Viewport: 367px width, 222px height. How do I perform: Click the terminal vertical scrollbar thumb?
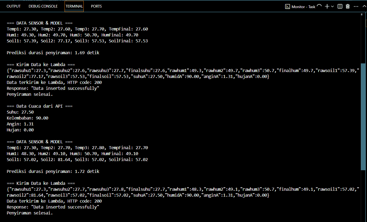pyautogui.click(x=363, y=116)
